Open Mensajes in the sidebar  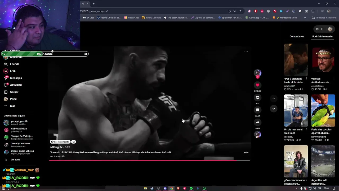coord(16,78)
